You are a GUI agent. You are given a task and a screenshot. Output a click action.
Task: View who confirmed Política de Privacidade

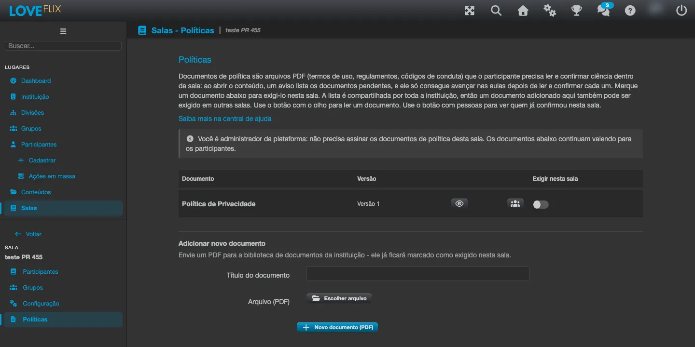click(x=515, y=203)
